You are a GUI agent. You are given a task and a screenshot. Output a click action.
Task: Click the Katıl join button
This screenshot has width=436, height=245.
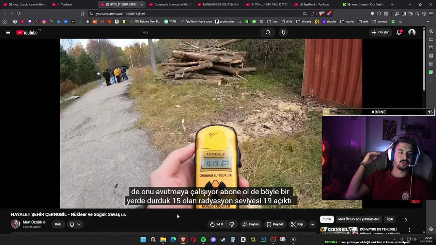[x=58, y=224]
